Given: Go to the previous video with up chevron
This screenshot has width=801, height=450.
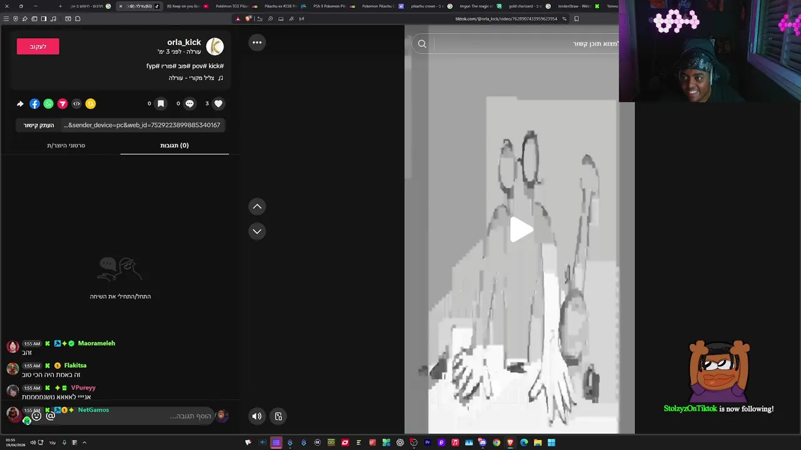Looking at the screenshot, I should [x=257, y=206].
